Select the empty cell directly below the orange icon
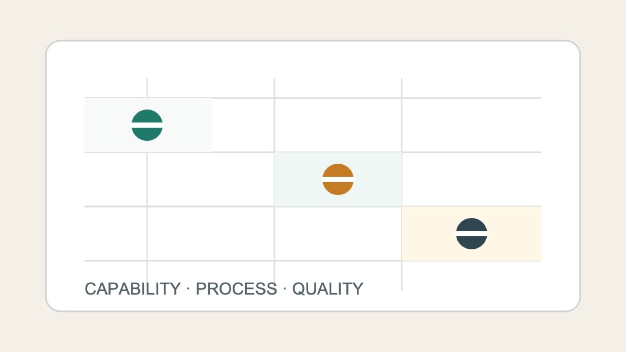626x352 pixels. pyautogui.click(x=338, y=233)
